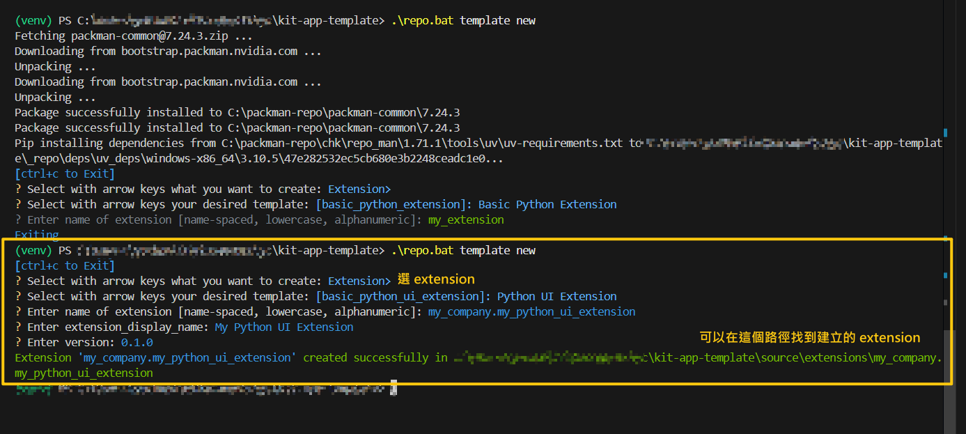The height and width of the screenshot is (434, 966).
Task: Click the 'Fetching packman-common@7.24.3.zip' line
Action: pyautogui.click(x=133, y=36)
